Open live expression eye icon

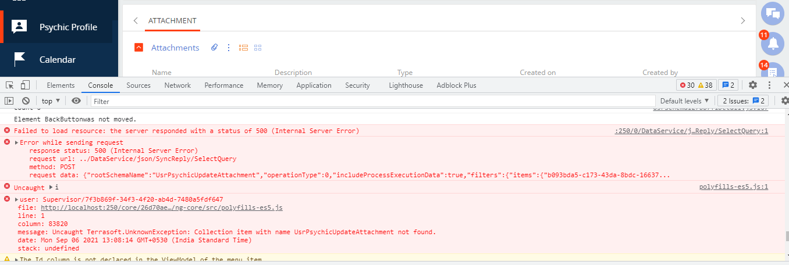[x=76, y=101]
